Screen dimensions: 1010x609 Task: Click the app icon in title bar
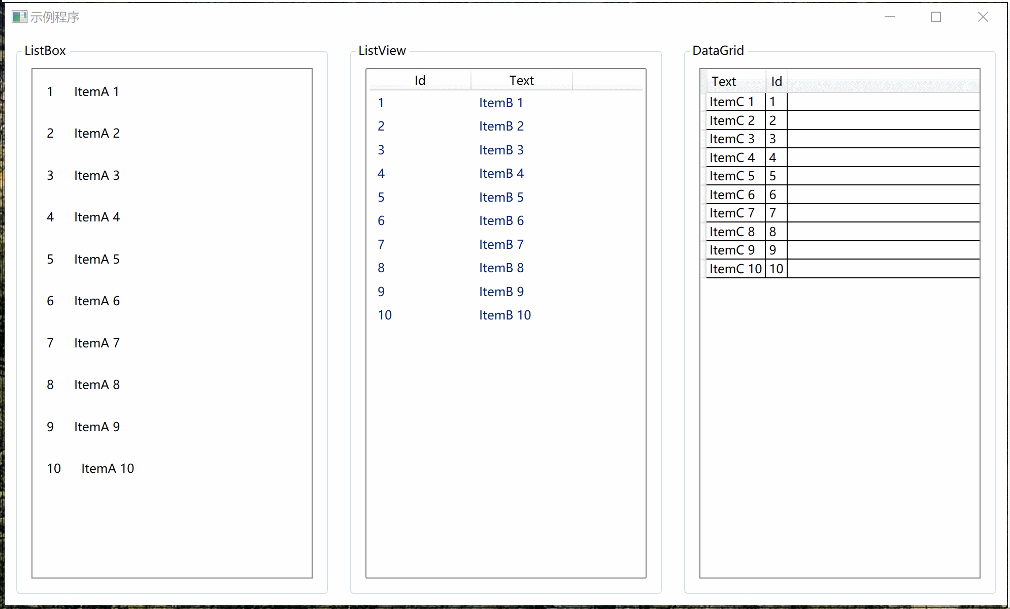(19, 17)
